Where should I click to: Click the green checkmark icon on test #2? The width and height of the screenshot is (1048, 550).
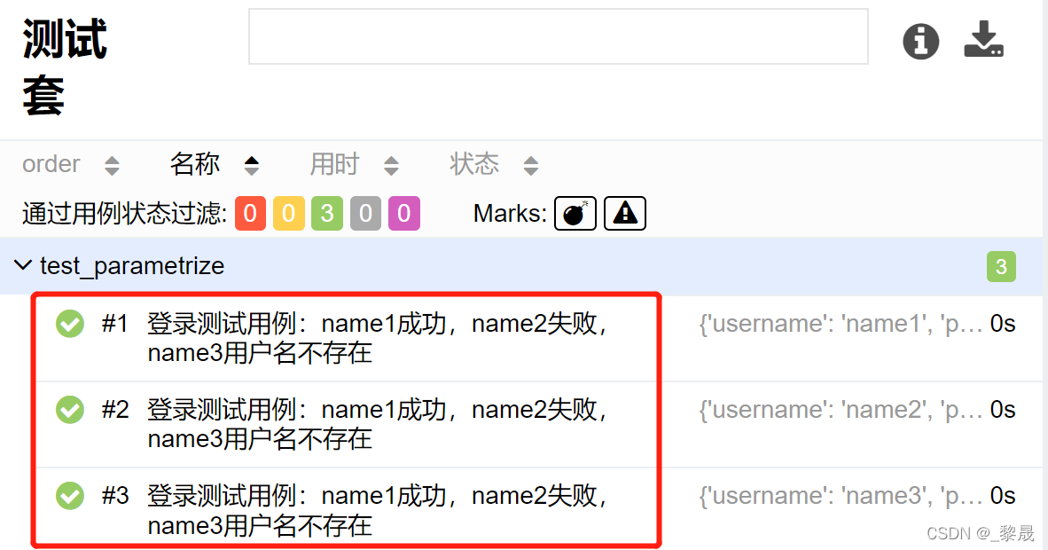69,409
